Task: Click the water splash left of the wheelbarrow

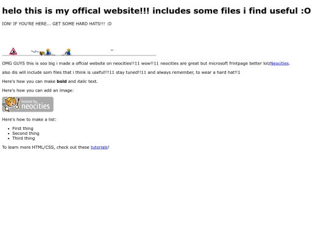Action: [x=35, y=51]
